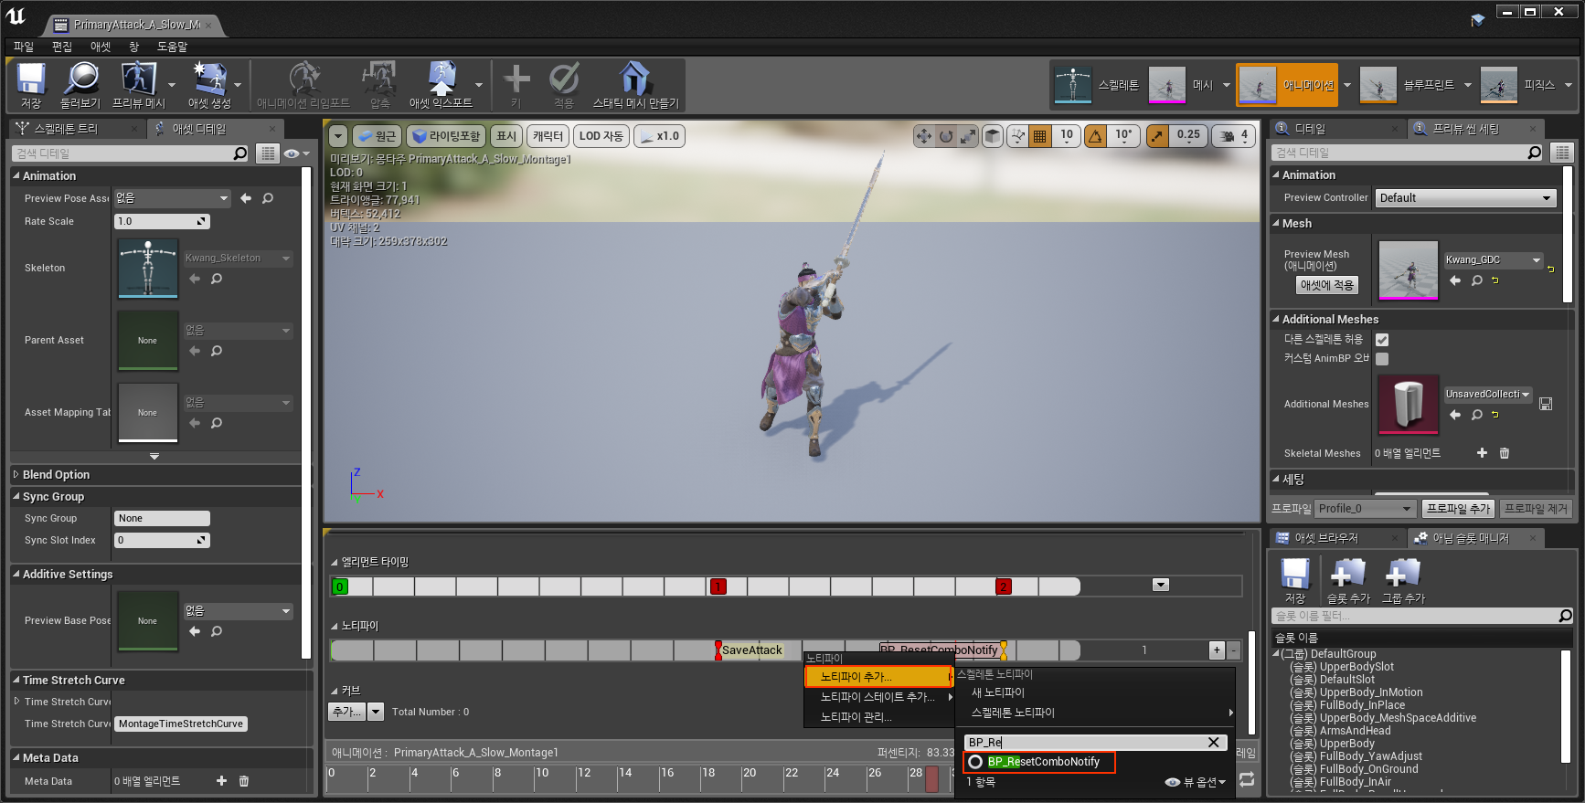The height and width of the screenshot is (803, 1585).
Task: Click red timeline scrub handle
Action: (x=931, y=779)
